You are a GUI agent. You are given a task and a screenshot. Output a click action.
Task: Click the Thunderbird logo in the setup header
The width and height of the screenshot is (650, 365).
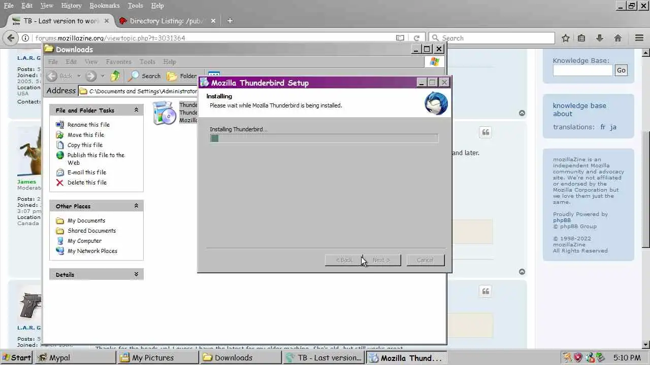(436, 103)
